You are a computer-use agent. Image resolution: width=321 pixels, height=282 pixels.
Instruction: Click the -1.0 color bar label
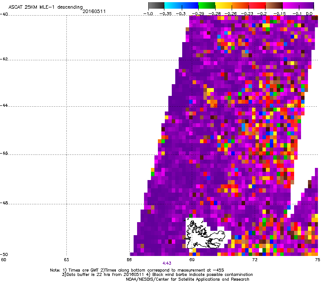pyautogui.click(x=148, y=14)
